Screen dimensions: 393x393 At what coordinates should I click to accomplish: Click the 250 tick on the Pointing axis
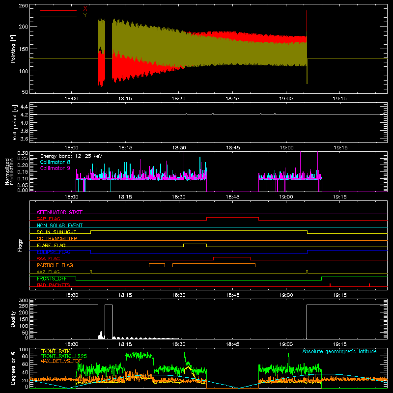(23, 6)
